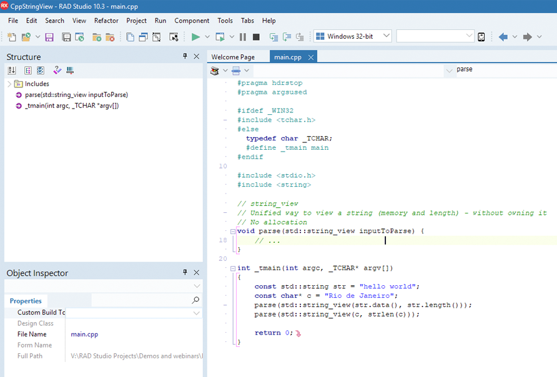Open the Refactor menu
557x377 pixels.
coord(106,21)
